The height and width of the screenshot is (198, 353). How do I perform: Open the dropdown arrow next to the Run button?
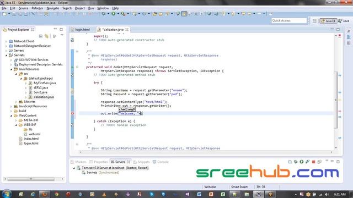point(117,14)
